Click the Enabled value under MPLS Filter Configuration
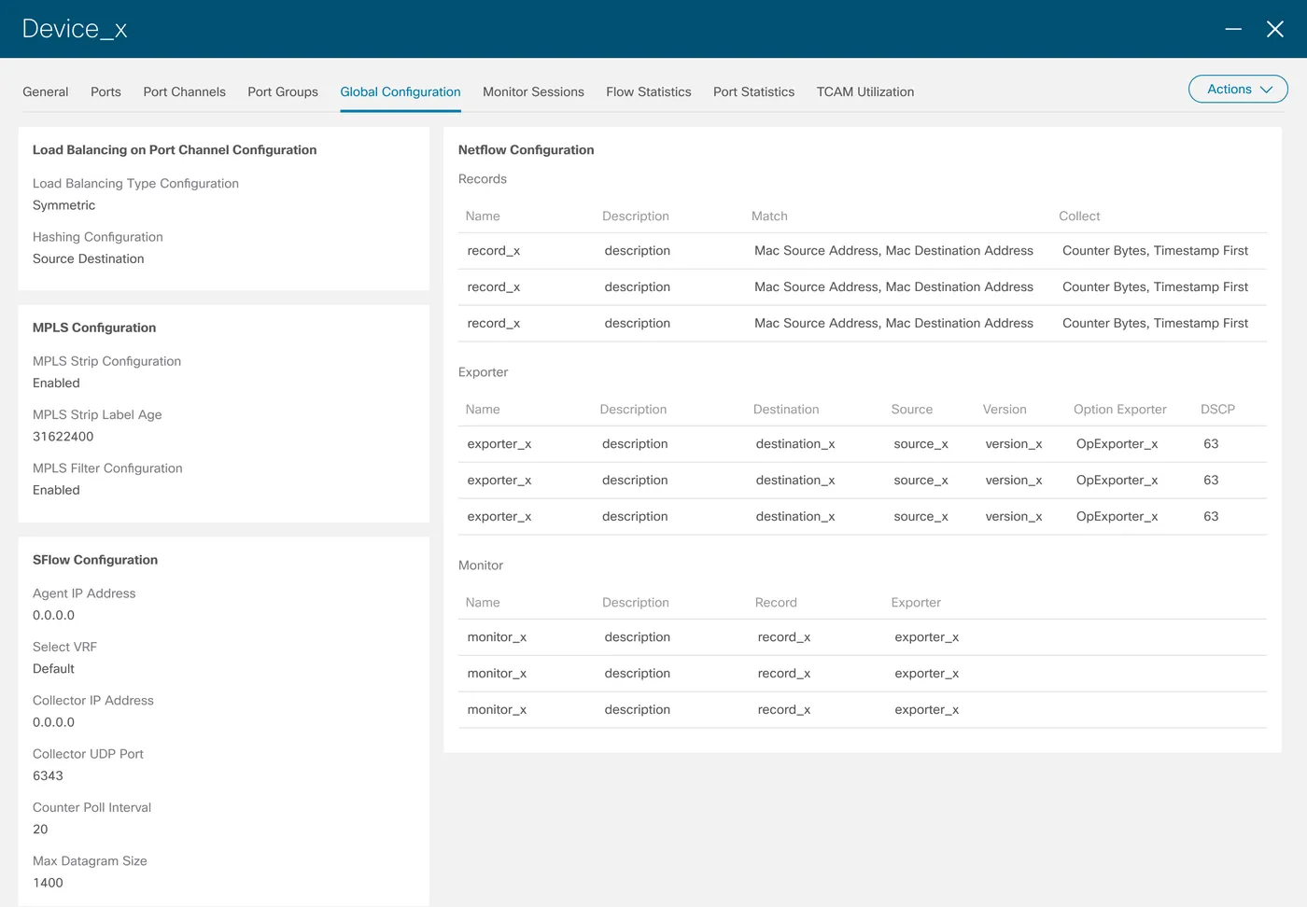The height and width of the screenshot is (907, 1307). click(56, 490)
